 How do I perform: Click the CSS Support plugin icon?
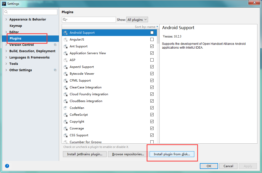65,135
